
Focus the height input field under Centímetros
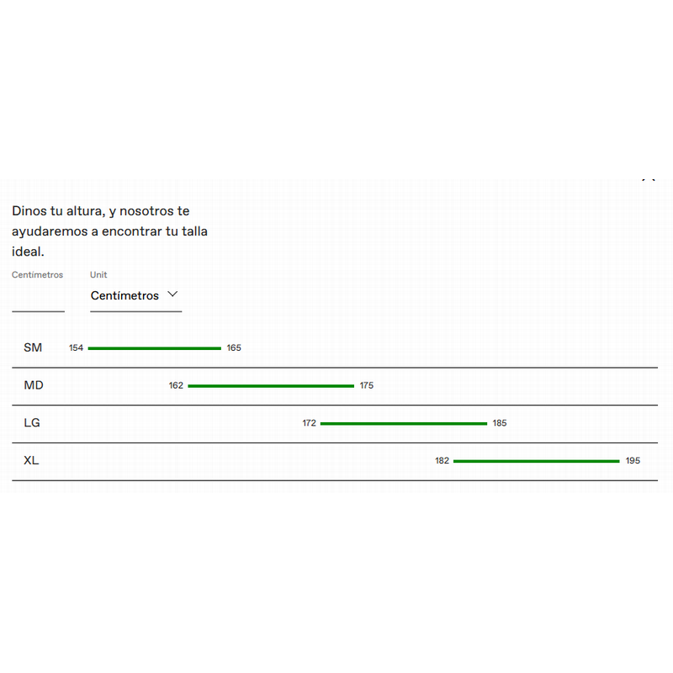click(x=38, y=297)
